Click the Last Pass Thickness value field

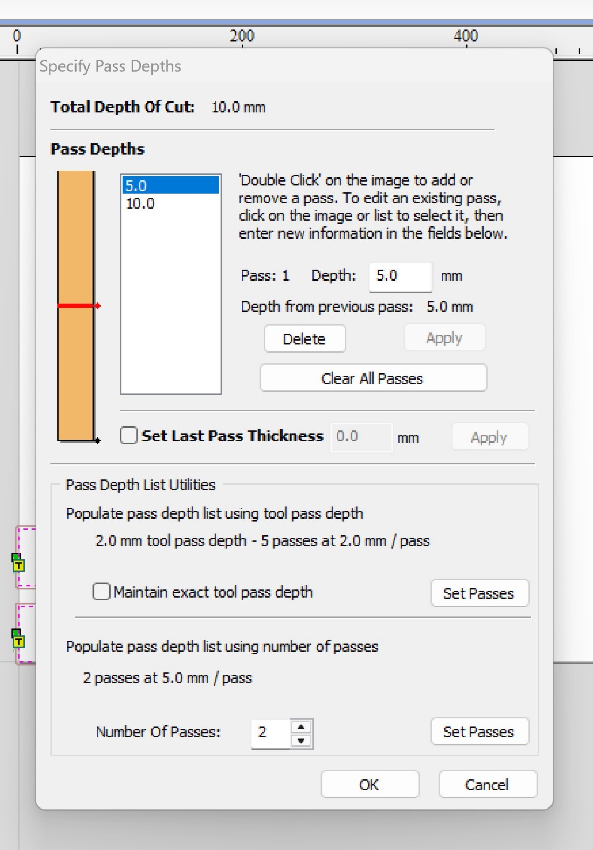click(361, 437)
